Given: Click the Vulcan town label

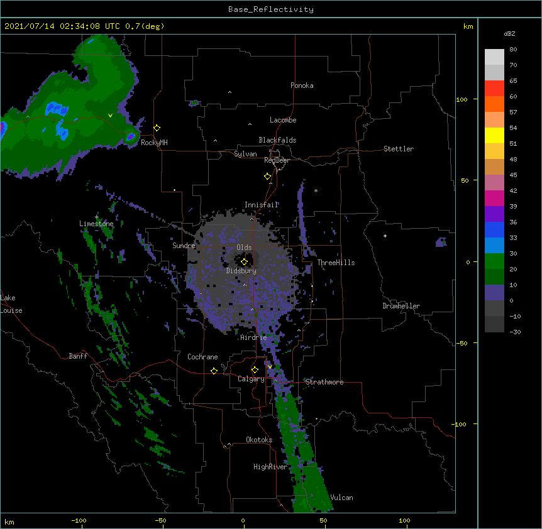Looking at the screenshot, I should pyautogui.click(x=342, y=498).
